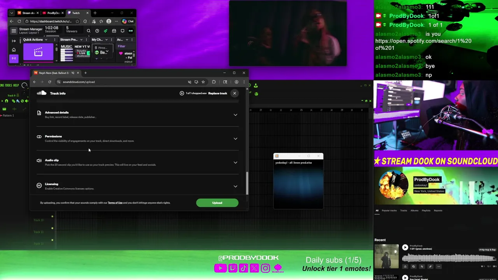Click yodookay! - all i know player window
The height and width of the screenshot is (280, 498).
pyautogui.click(x=298, y=181)
